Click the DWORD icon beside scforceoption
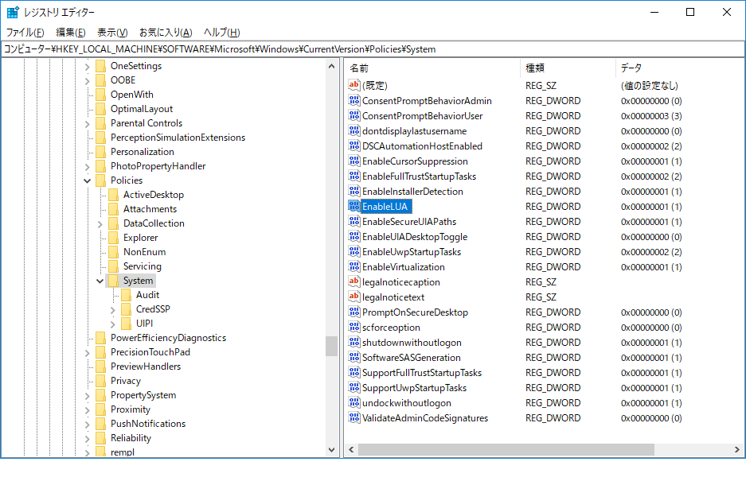This screenshot has height=481, width=746. 354,327
